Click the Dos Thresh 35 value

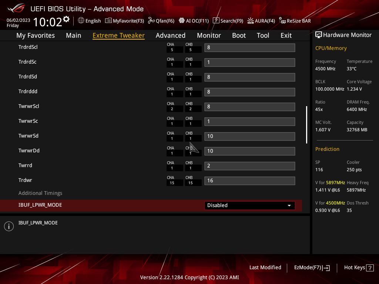[x=349, y=210]
